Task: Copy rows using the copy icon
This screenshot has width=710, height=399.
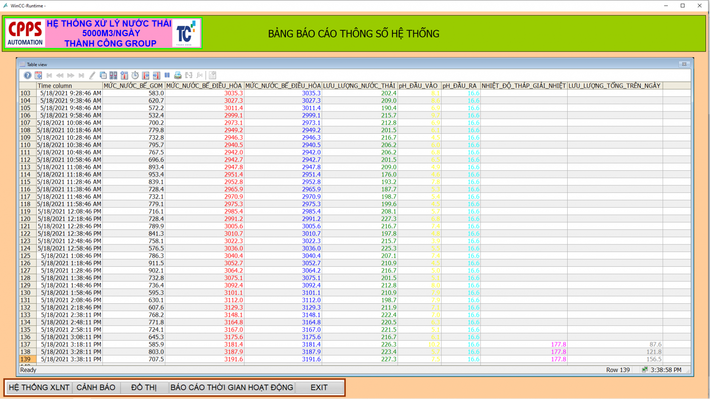Action: 103,75
